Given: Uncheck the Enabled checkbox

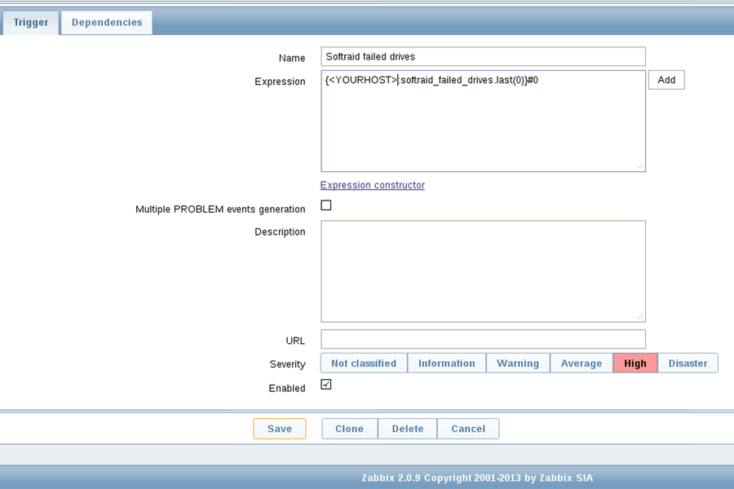Looking at the screenshot, I should click(326, 385).
